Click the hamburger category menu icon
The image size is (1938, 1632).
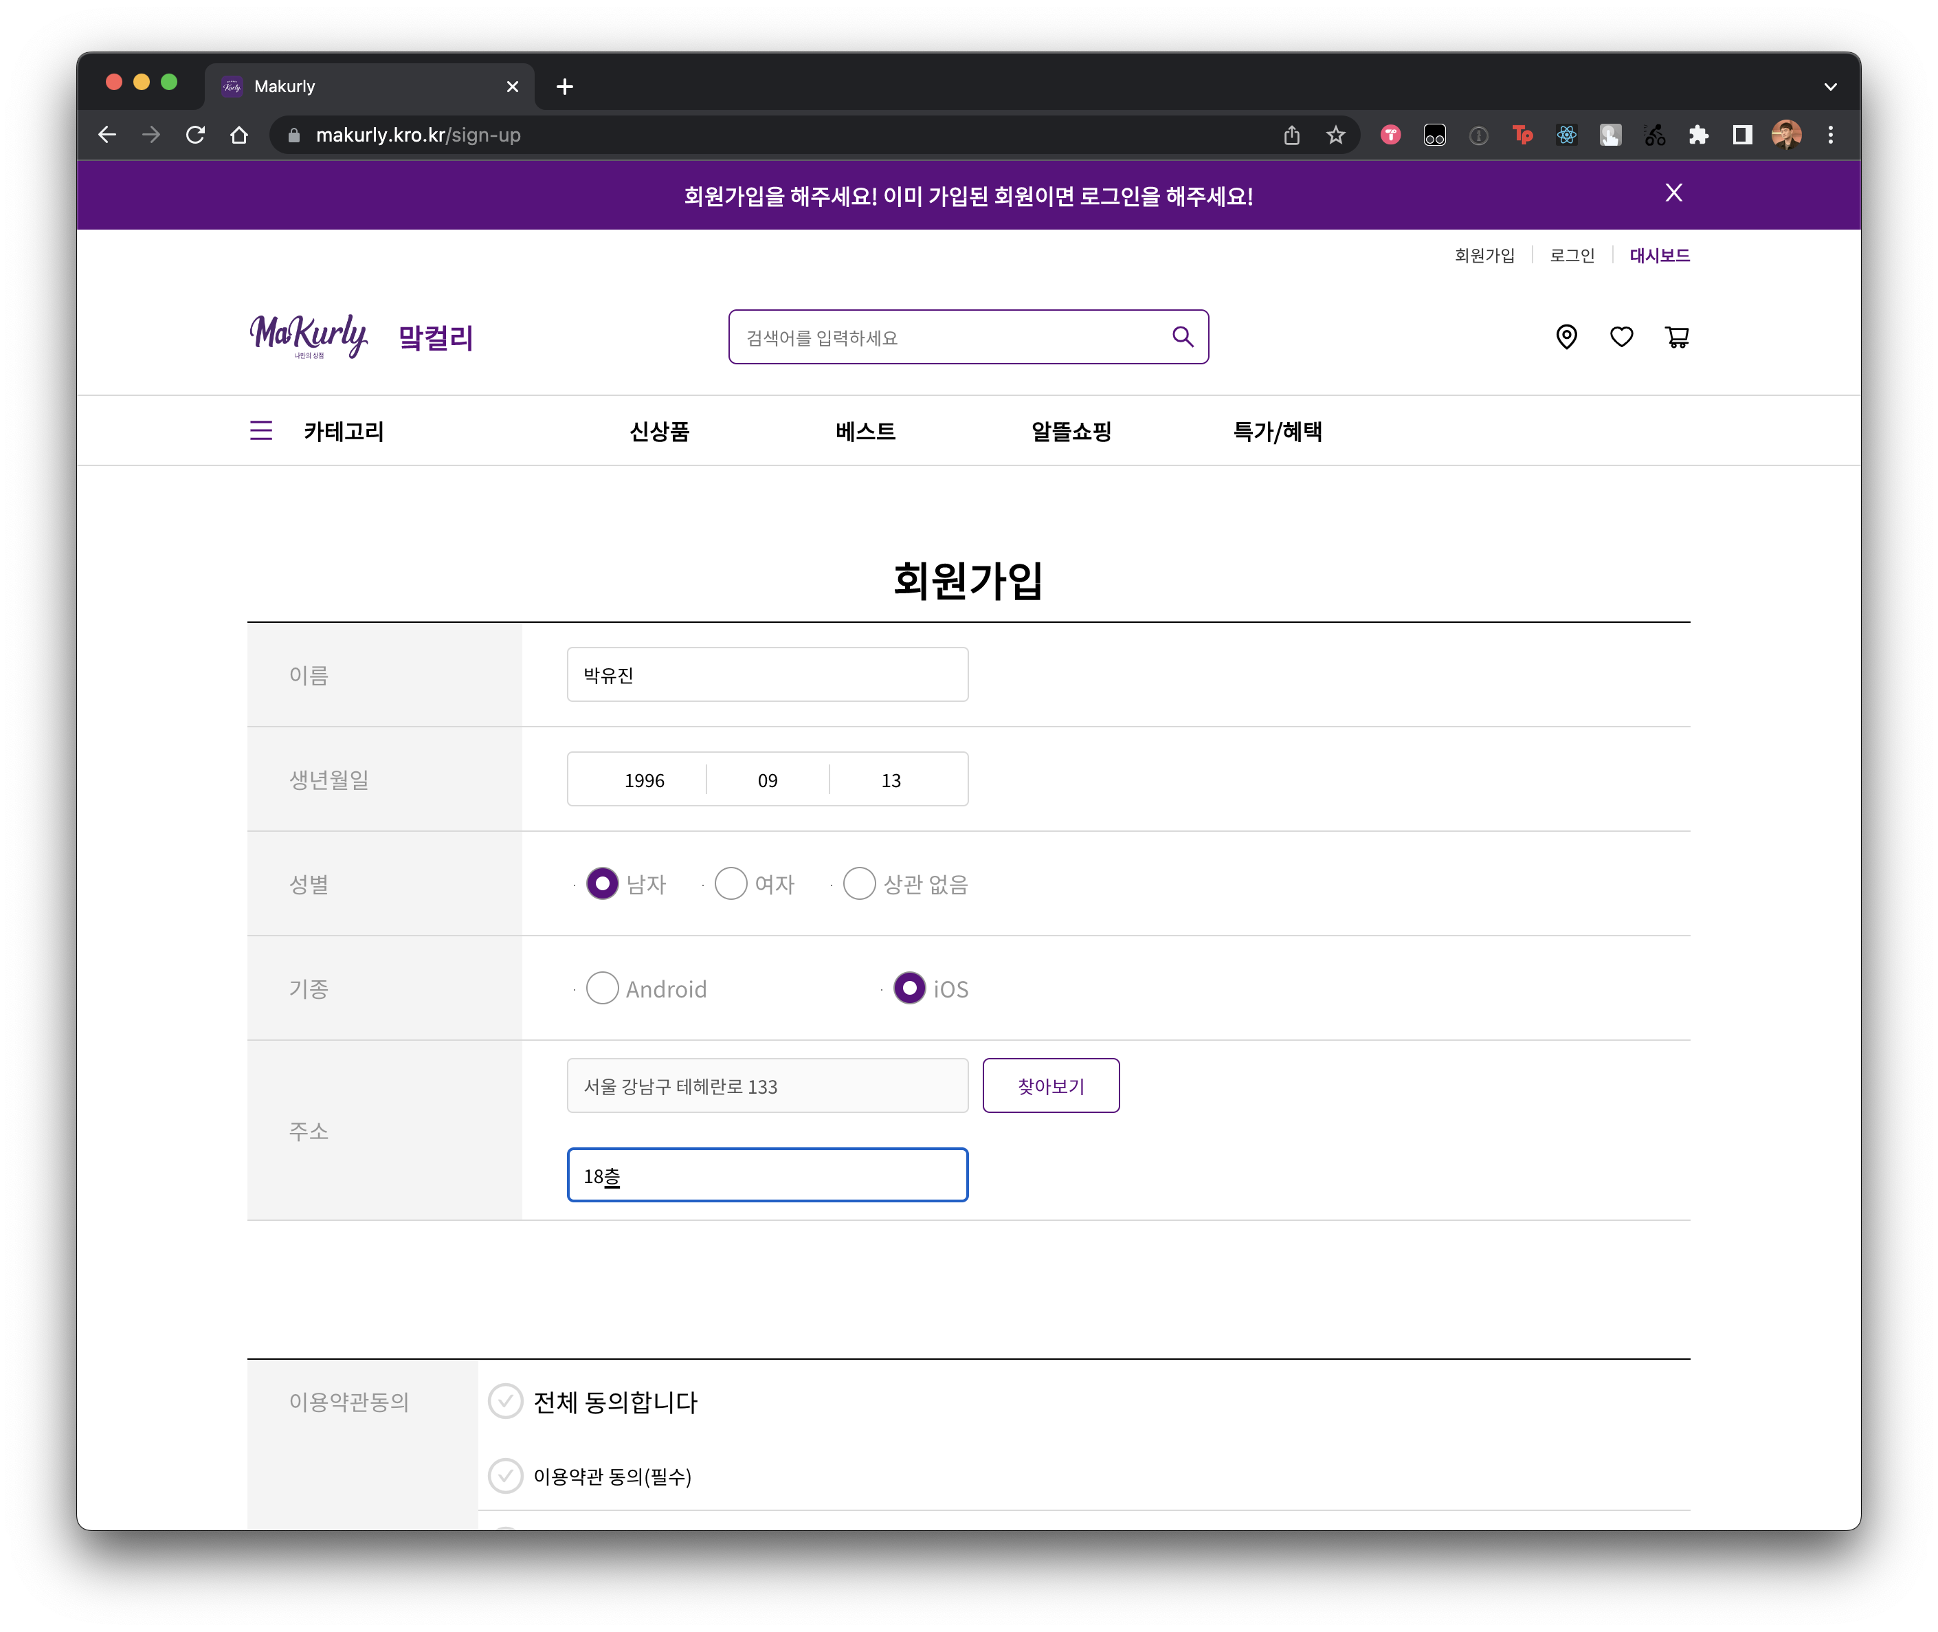(x=261, y=431)
